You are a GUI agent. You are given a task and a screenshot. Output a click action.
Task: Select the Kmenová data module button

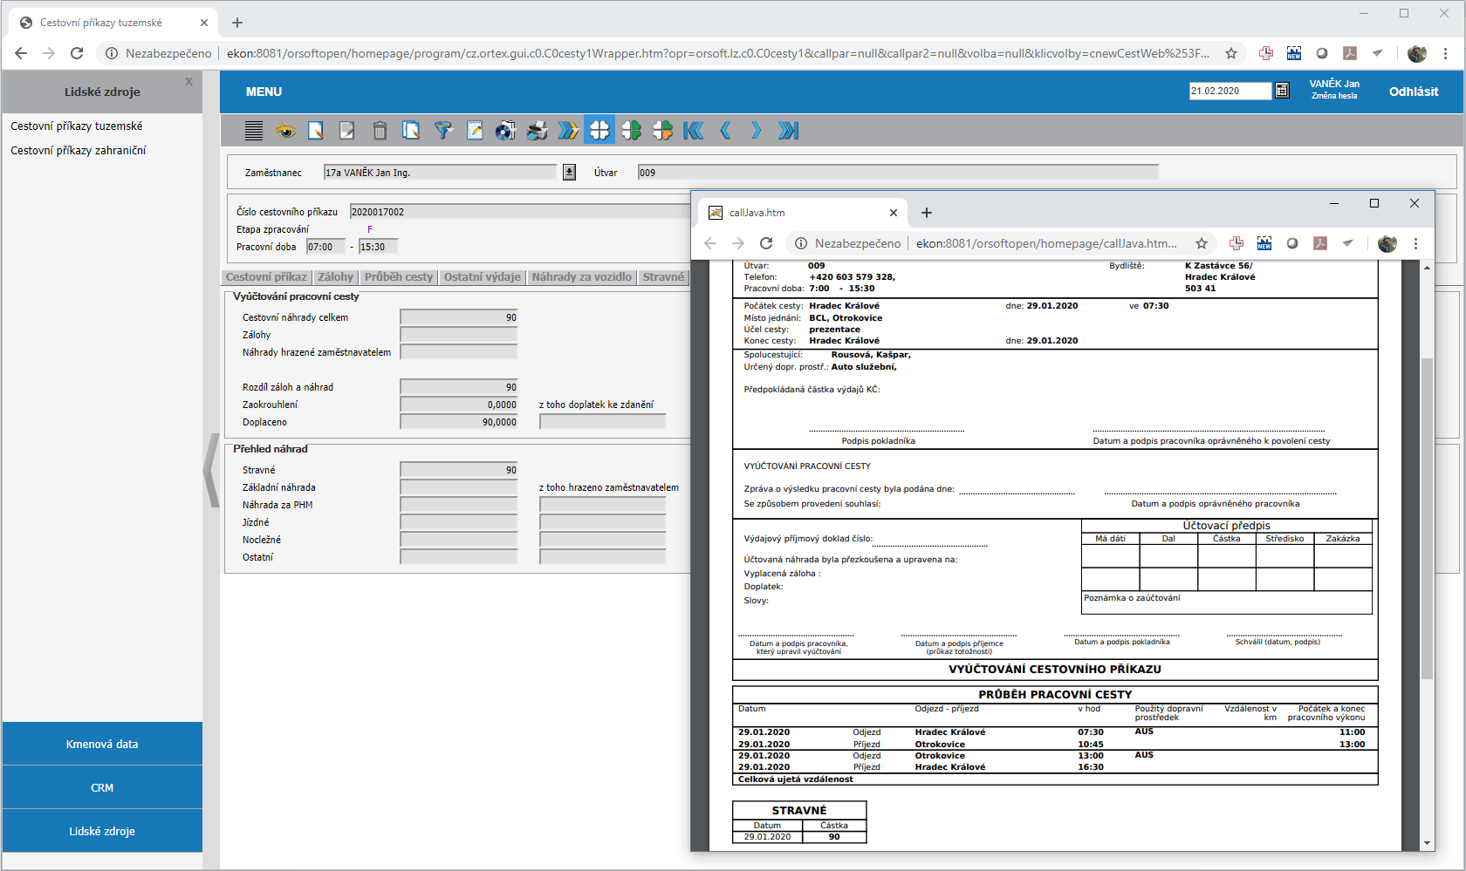pyautogui.click(x=102, y=744)
